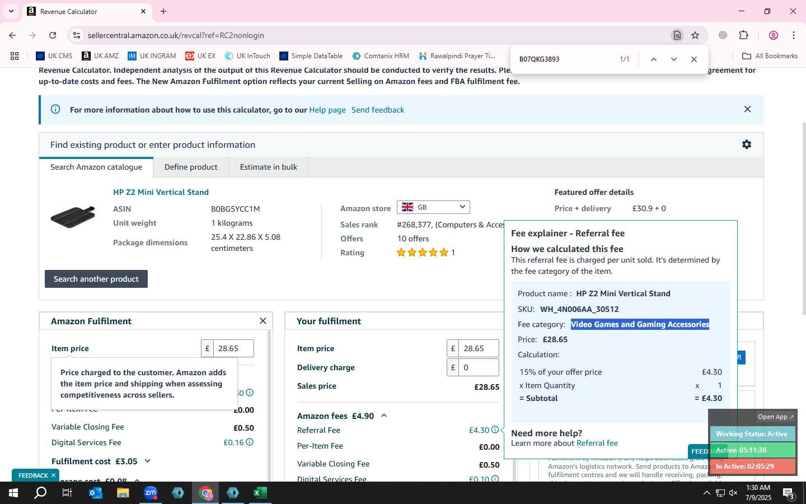This screenshot has height=504, width=806.
Task: Go to next find result
Action: (x=674, y=59)
